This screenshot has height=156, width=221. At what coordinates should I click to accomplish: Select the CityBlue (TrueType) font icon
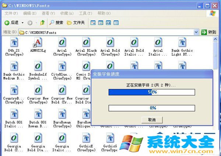click(x=62, y=66)
